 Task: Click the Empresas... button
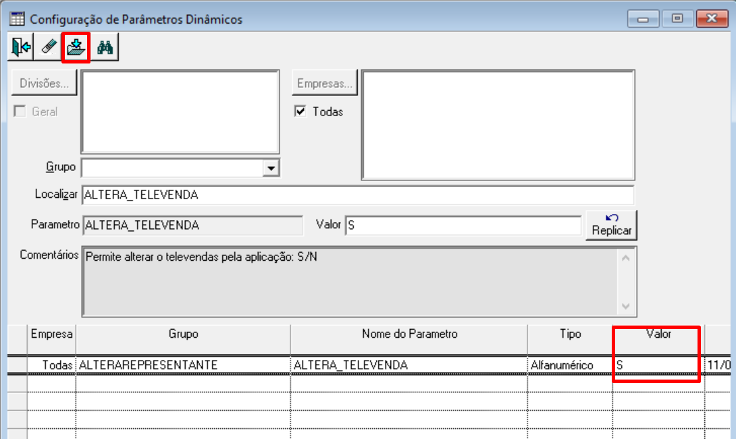[324, 83]
